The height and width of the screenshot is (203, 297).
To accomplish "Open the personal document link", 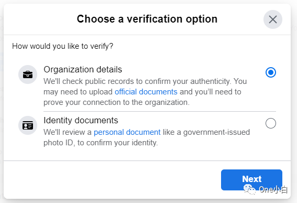I will [x=127, y=132].
